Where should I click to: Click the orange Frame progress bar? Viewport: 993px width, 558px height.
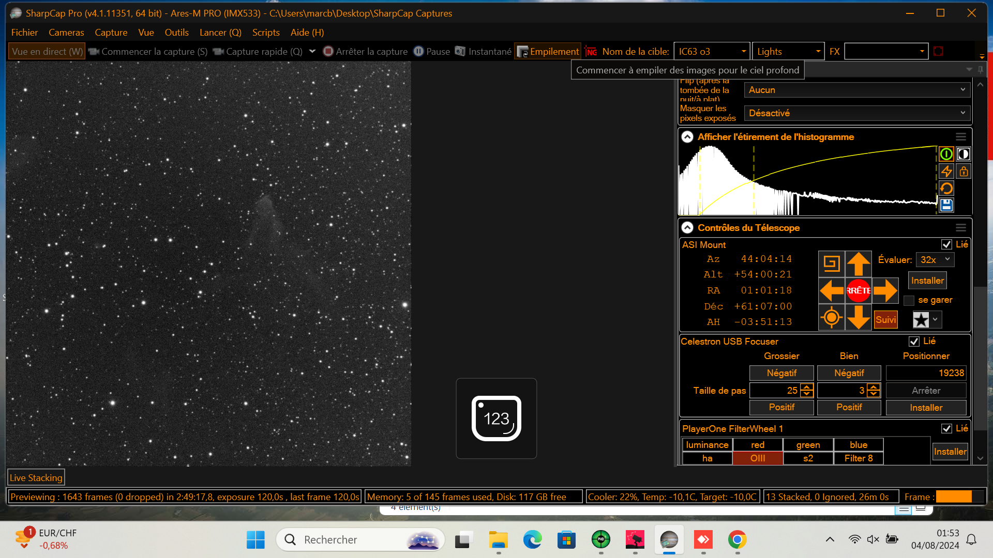pos(954,497)
